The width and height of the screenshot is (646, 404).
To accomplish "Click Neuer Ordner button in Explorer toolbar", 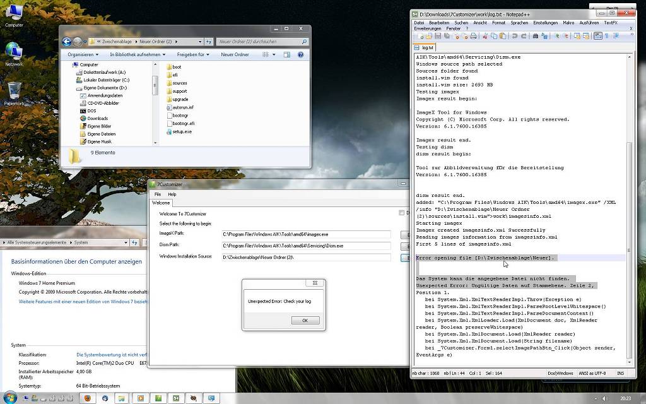I will [x=235, y=54].
